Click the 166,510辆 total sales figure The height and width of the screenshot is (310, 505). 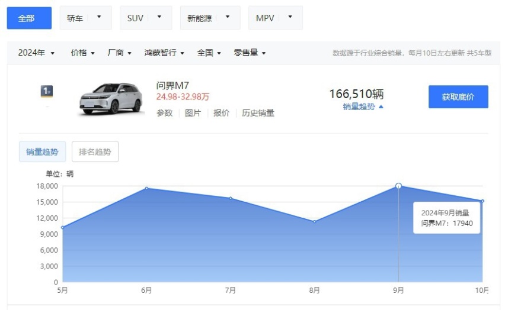357,94
